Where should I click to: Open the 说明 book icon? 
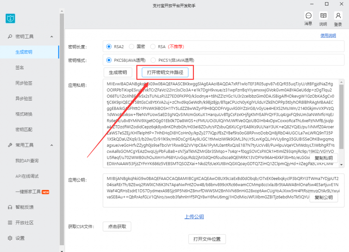323,16
